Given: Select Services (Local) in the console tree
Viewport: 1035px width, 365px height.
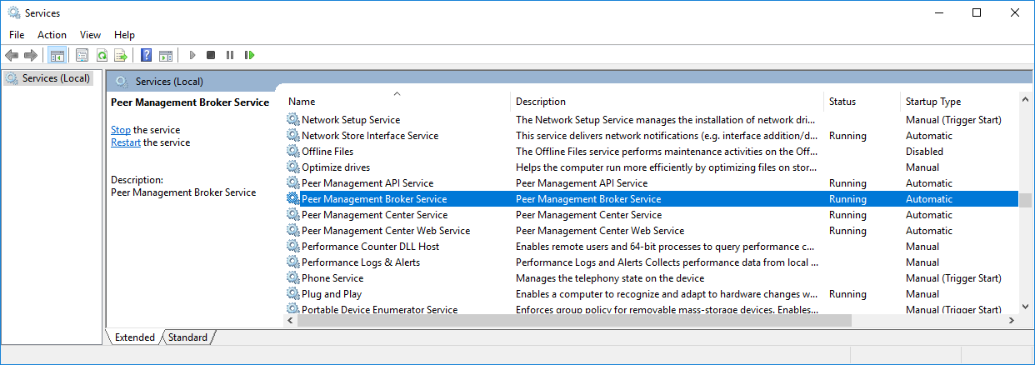Looking at the screenshot, I should [x=56, y=78].
